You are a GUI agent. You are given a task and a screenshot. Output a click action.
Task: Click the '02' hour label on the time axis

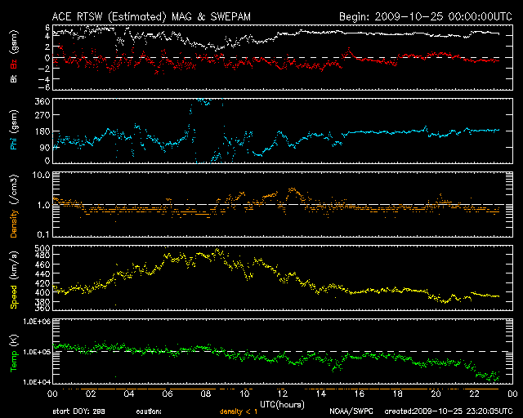pyautogui.click(x=91, y=394)
